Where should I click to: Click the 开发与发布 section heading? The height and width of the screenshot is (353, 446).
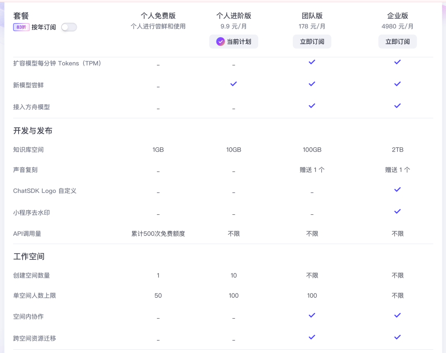[x=33, y=131]
